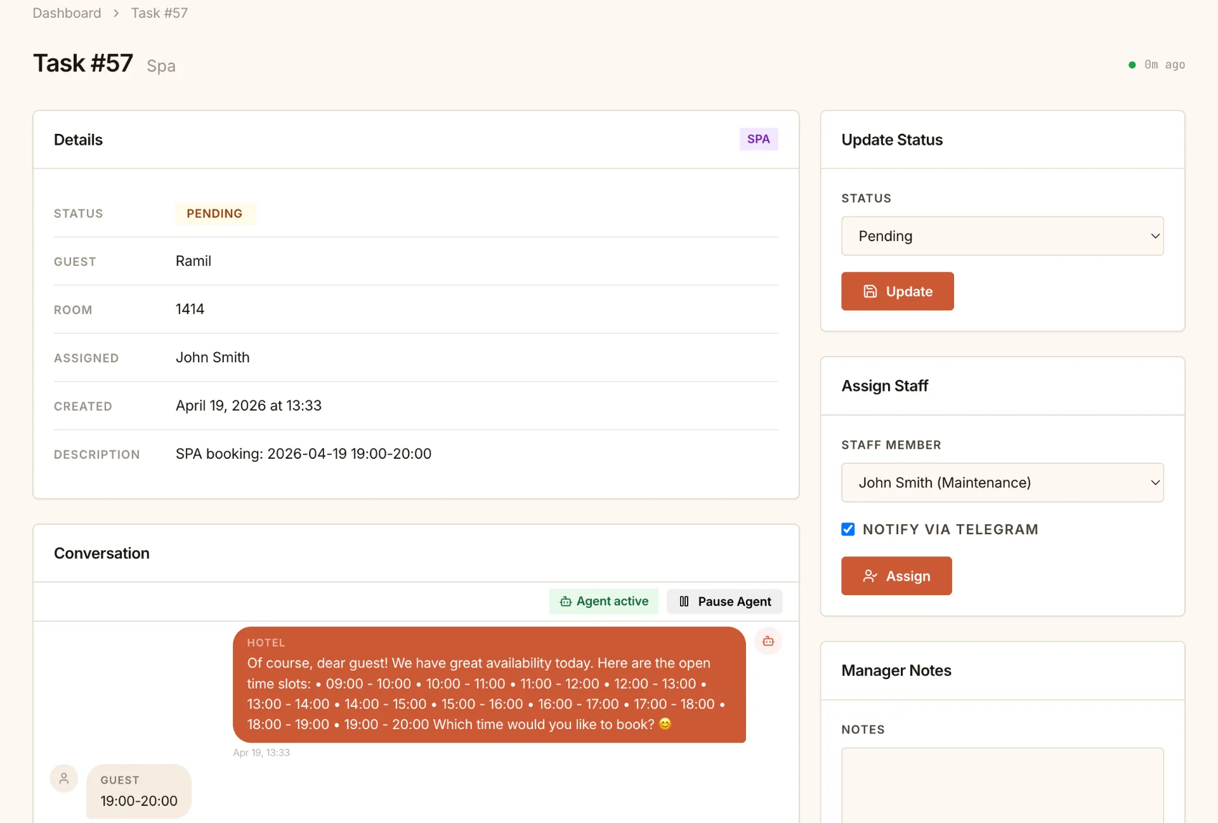The image size is (1218, 823).
Task: Click the Update status button
Action: [x=897, y=291]
